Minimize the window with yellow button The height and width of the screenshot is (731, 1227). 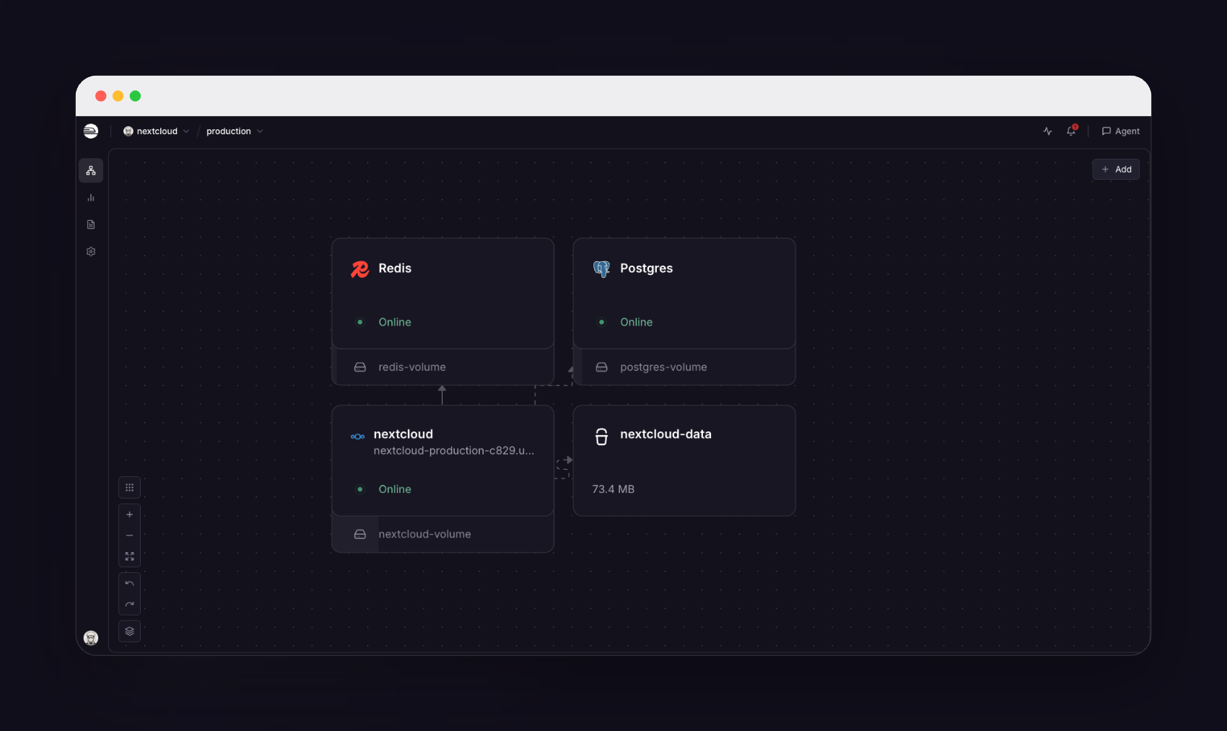coord(118,96)
